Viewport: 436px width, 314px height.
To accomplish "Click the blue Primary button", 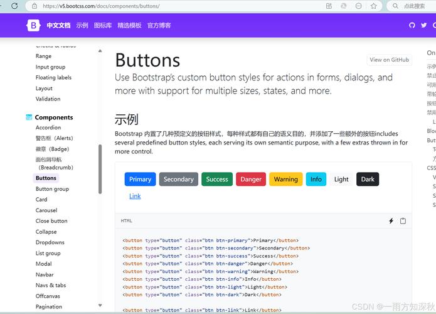I will [140, 179].
